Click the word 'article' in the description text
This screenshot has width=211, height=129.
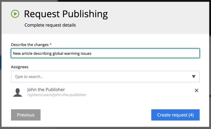coord(27,53)
